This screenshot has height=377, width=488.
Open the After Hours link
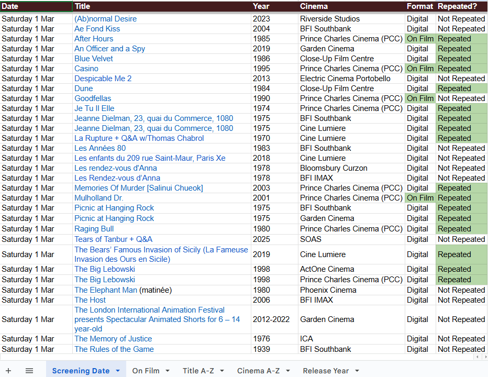coord(94,39)
